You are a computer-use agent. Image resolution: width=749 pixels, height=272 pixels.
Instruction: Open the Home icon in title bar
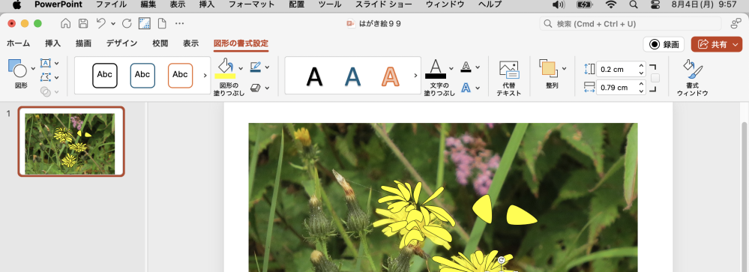(x=66, y=23)
